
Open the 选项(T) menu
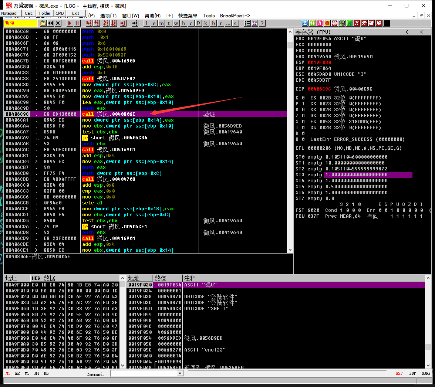pyautogui.click(x=108, y=16)
